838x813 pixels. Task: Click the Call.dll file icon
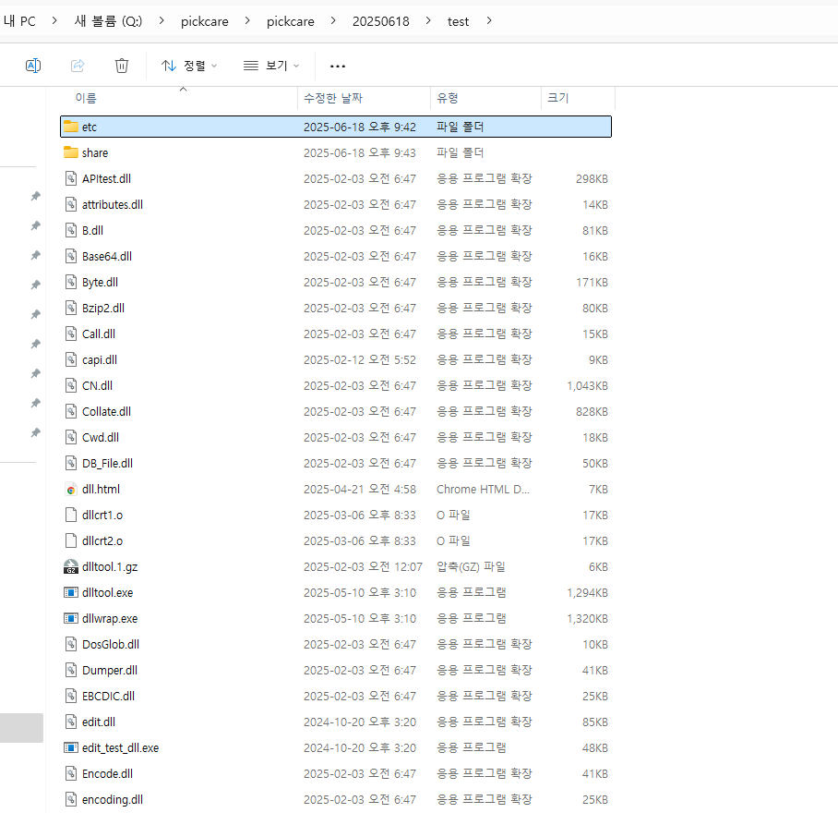(71, 334)
